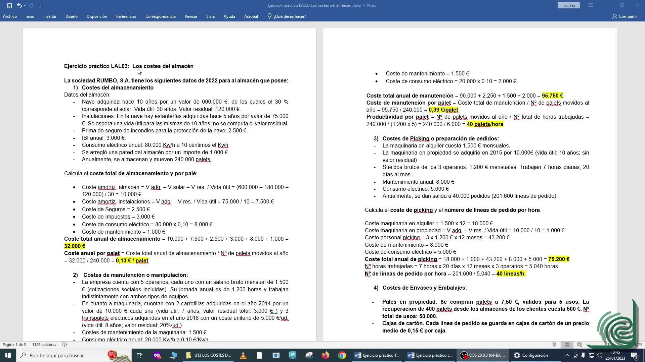
Task: Expand Customize Quick Access Toolbar dropdown
Action: click(41, 5)
